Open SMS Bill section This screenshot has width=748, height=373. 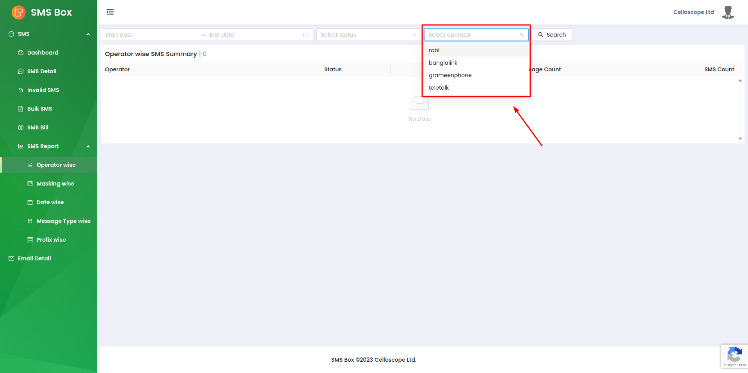click(x=38, y=127)
